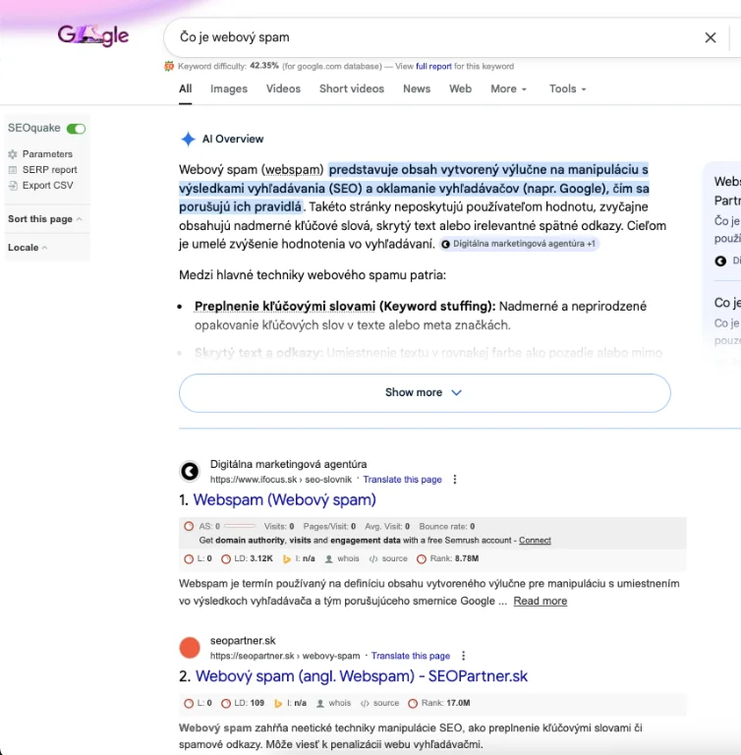This screenshot has height=755, width=741.
Task: Open the SERP report in SEOquake panel
Action: (x=49, y=170)
